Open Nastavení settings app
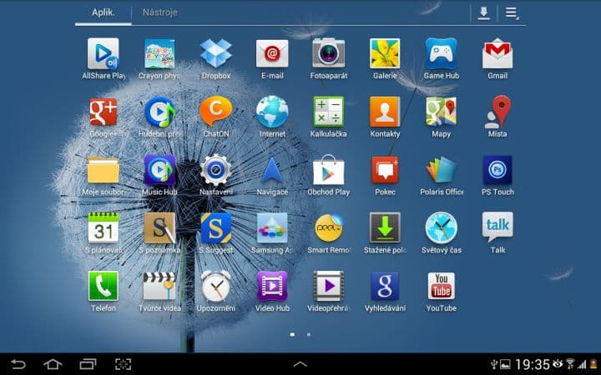The height and width of the screenshot is (375, 601). 215,170
